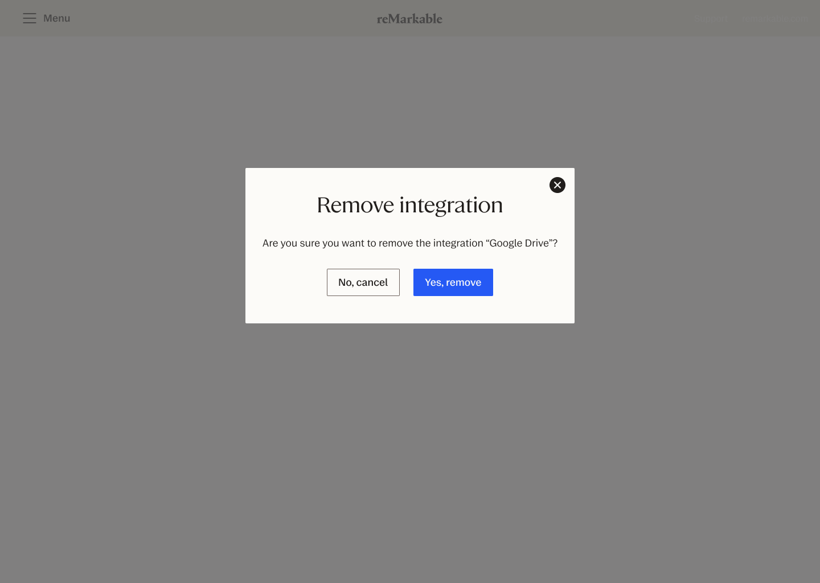This screenshot has width=820, height=583.
Task: Open the remarkable.com link
Action: pos(775,19)
